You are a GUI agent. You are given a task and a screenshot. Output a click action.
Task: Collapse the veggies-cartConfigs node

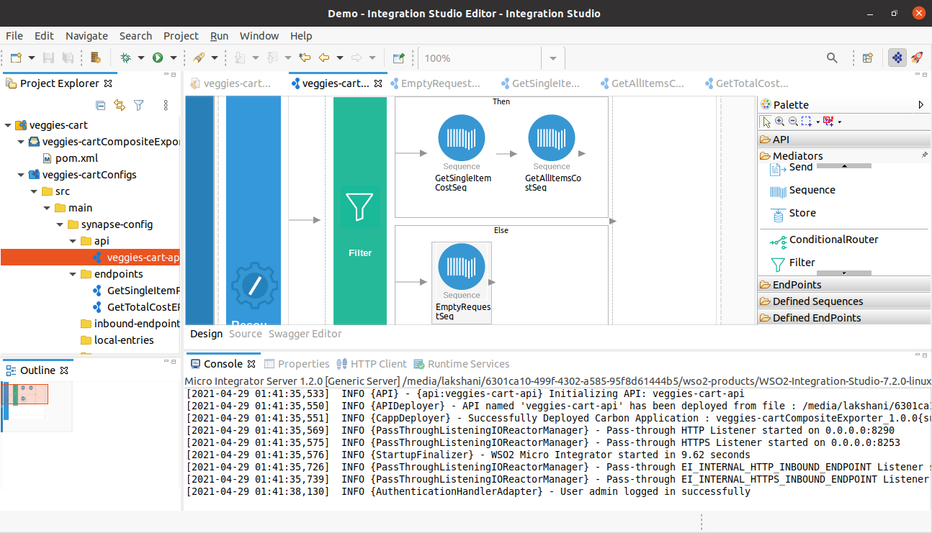(x=20, y=175)
